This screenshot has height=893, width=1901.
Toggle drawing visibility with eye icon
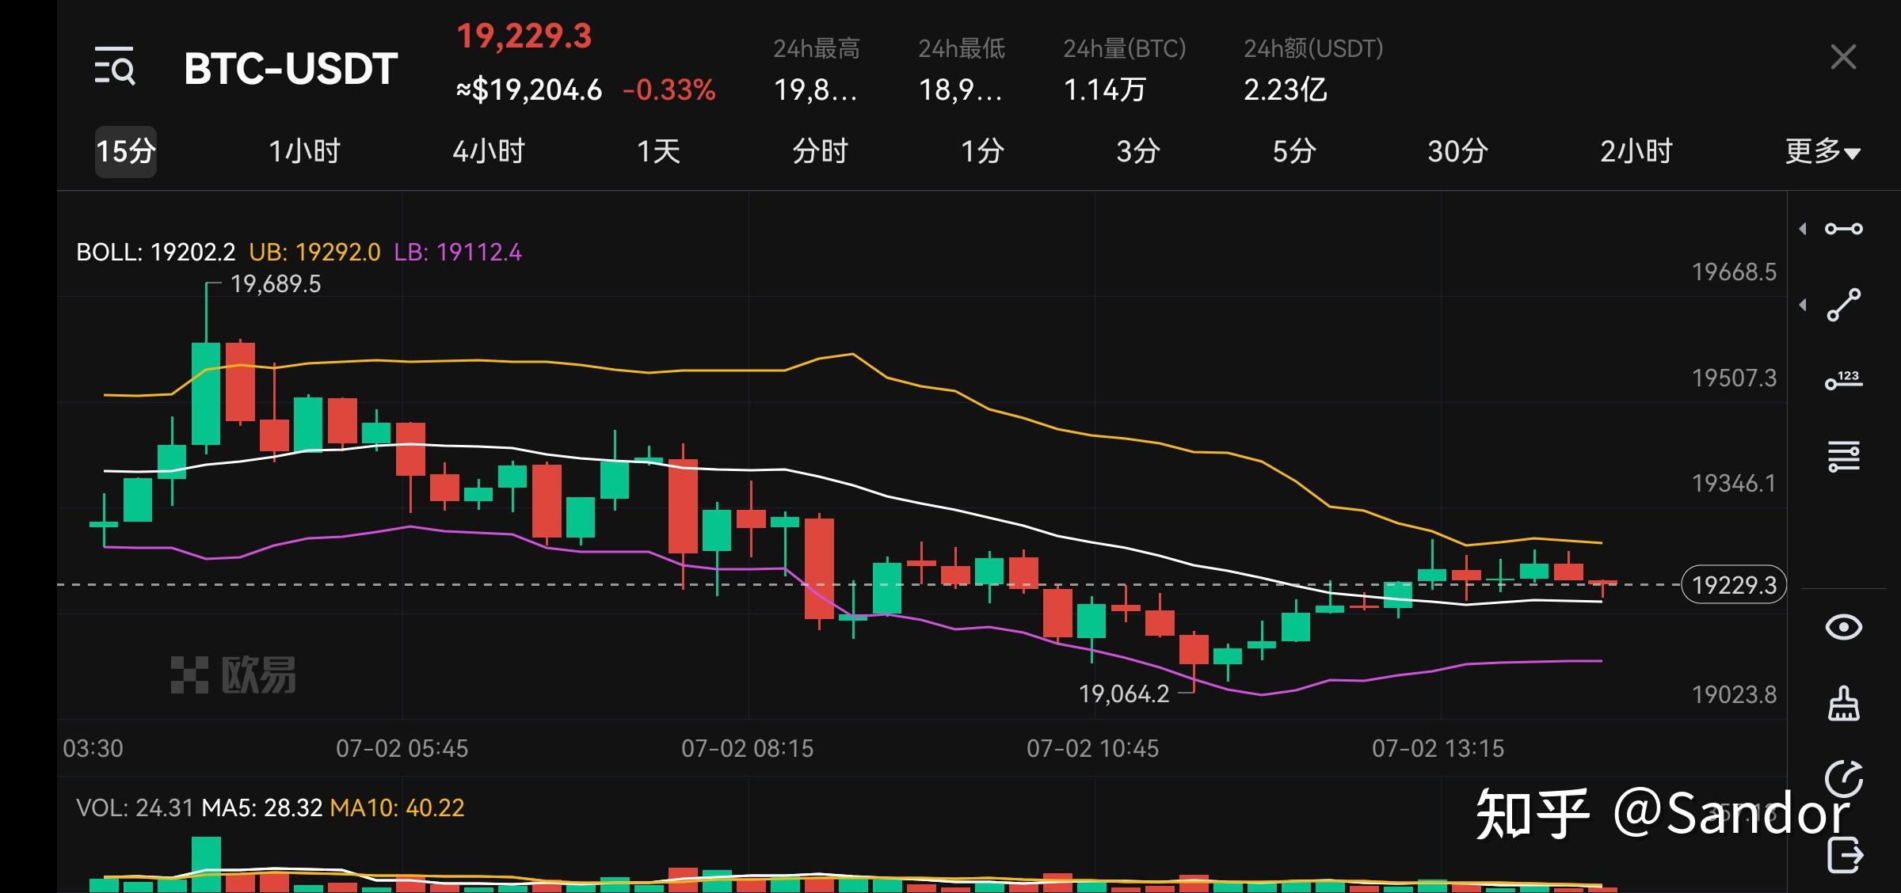(x=1844, y=627)
